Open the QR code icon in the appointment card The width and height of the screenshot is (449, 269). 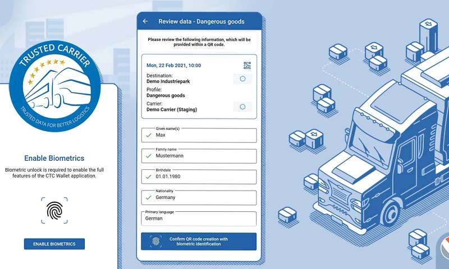tap(247, 66)
